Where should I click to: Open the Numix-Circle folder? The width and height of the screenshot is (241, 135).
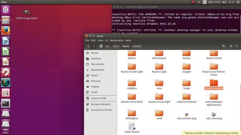coord(214,55)
